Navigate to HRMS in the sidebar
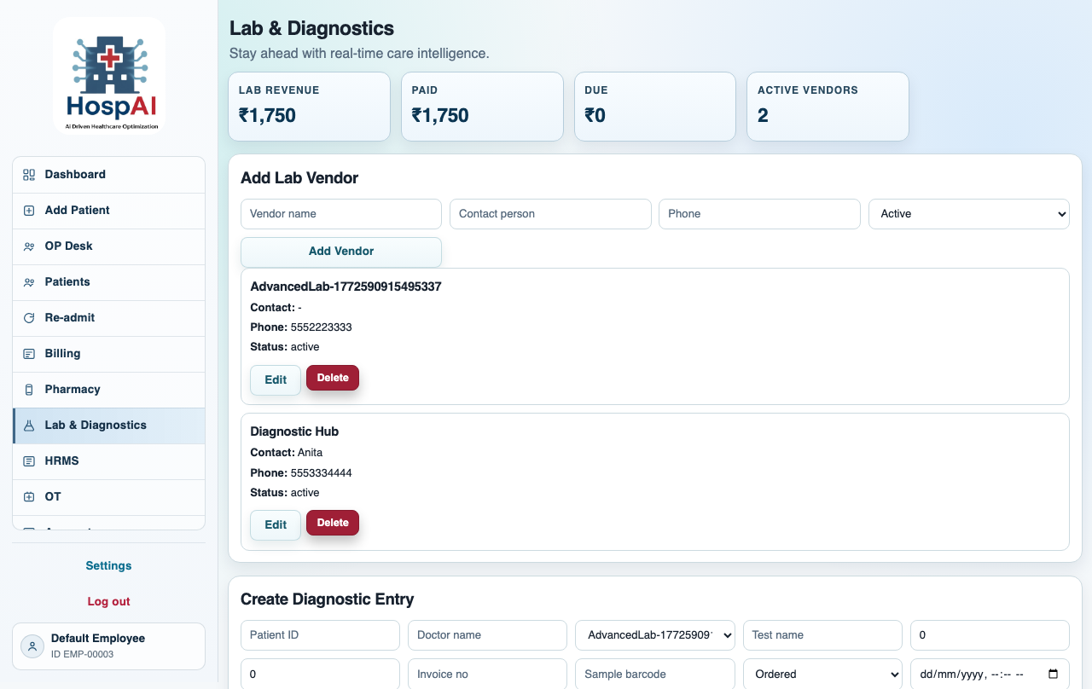The width and height of the screenshot is (1092, 689). (x=61, y=460)
